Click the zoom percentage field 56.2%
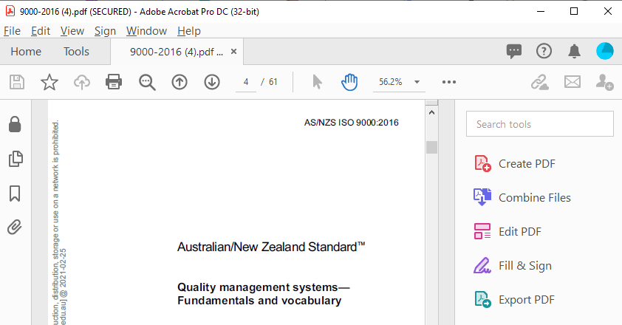This screenshot has height=325, width=622. tap(390, 82)
